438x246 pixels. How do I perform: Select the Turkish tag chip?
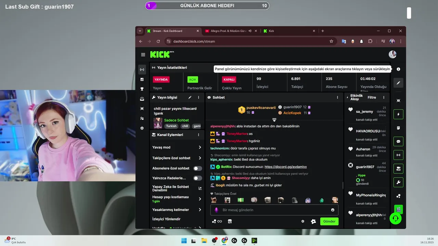[x=171, y=126]
